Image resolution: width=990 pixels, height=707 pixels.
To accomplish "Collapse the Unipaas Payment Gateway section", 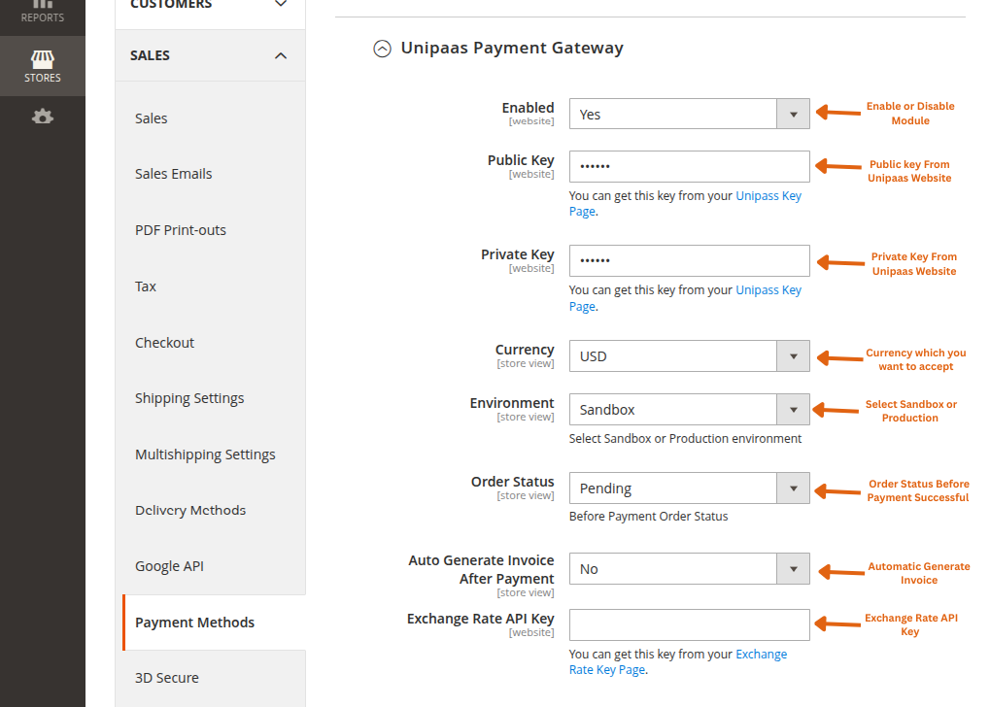I will (x=381, y=48).
